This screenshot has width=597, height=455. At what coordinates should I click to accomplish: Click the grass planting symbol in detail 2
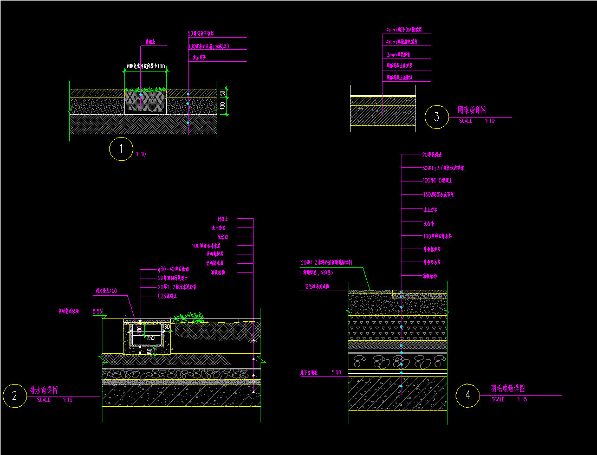click(x=189, y=317)
